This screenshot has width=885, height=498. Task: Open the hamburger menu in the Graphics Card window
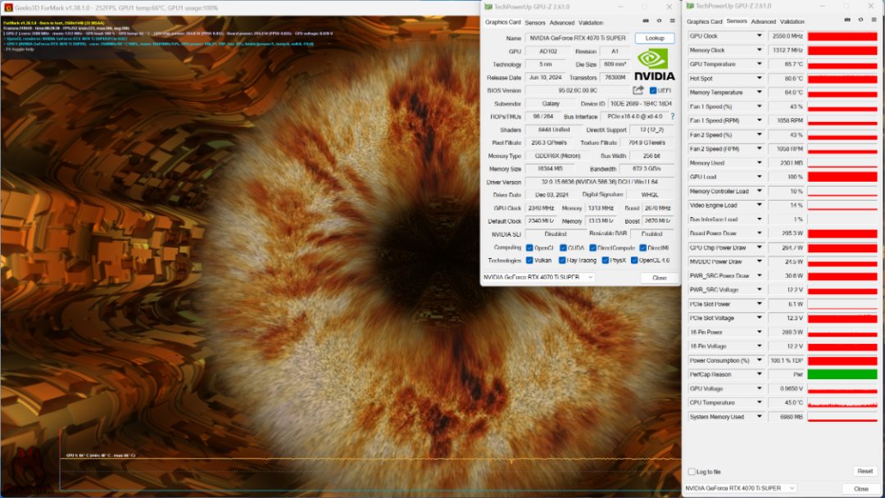tap(672, 20)
